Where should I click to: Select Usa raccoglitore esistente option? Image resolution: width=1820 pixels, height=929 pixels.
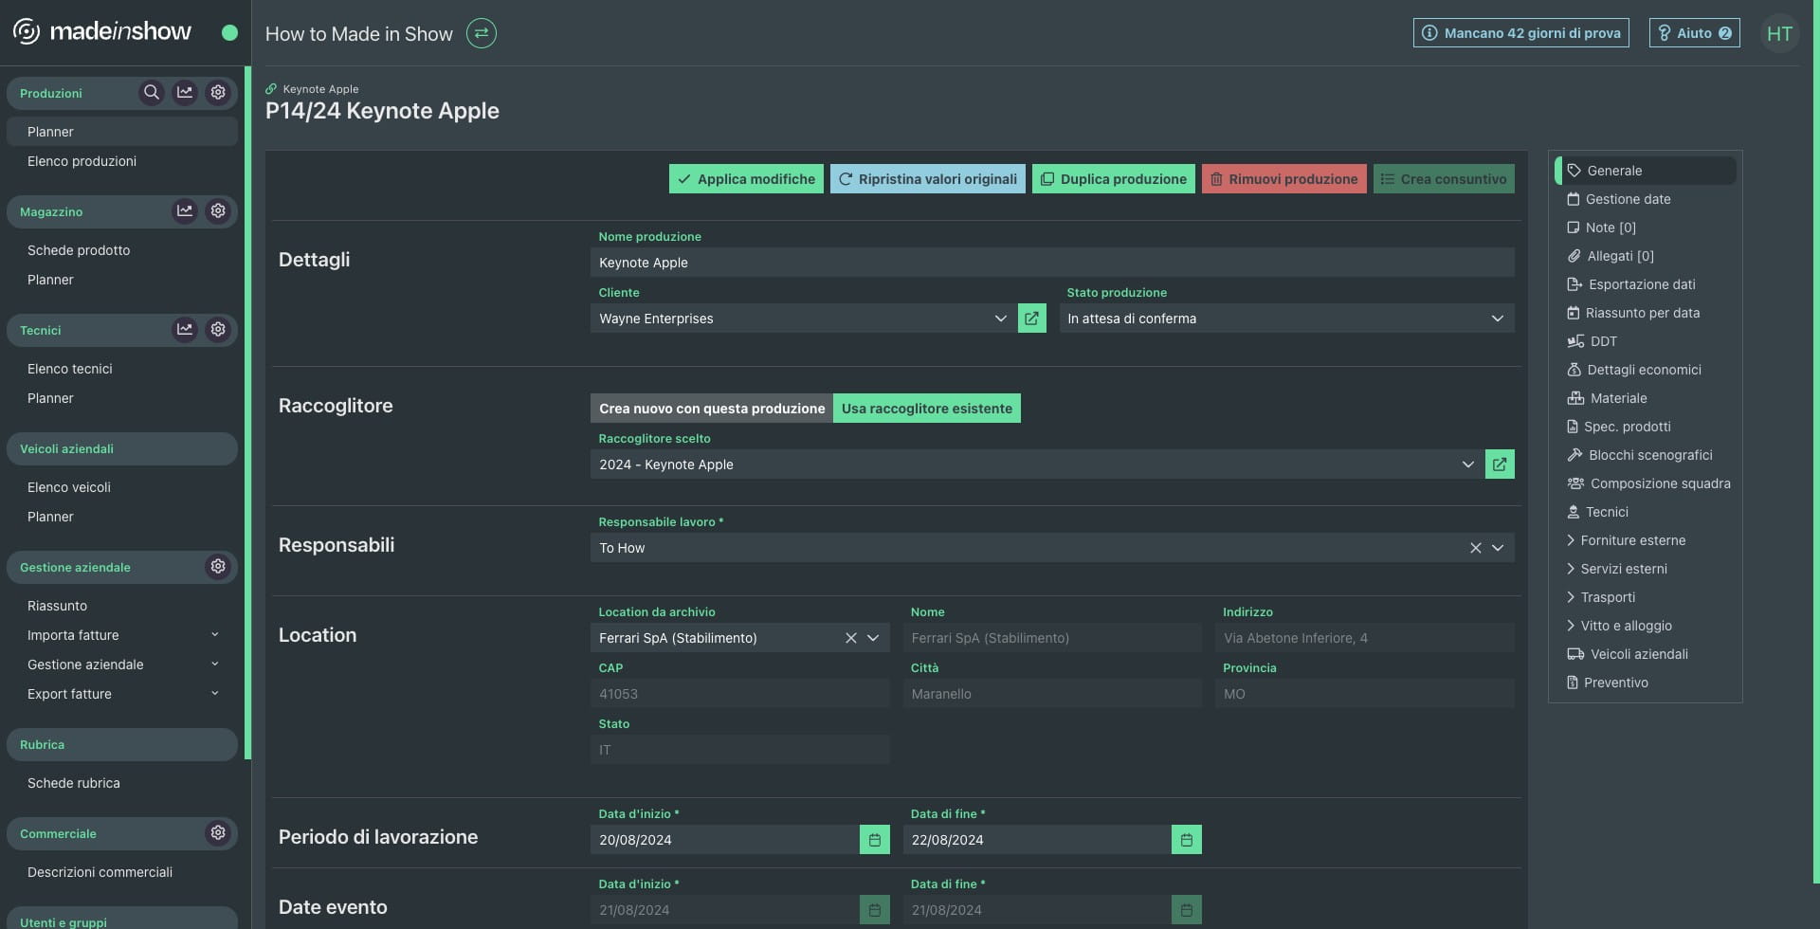pyautogui.click(x=927, y=409)
